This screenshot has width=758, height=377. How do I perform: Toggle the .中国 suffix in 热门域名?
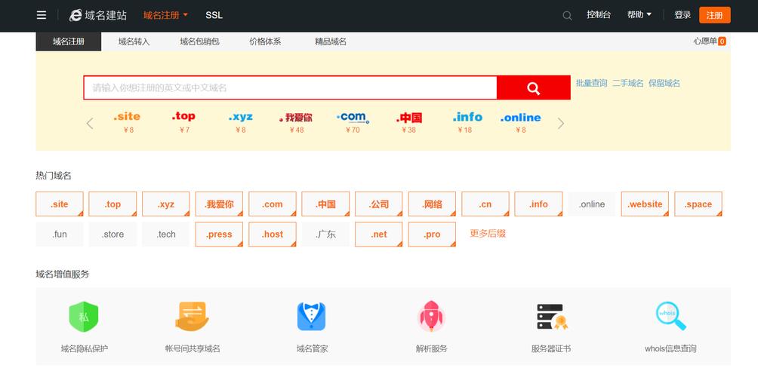pyautogui.click(x=325, y=204)
